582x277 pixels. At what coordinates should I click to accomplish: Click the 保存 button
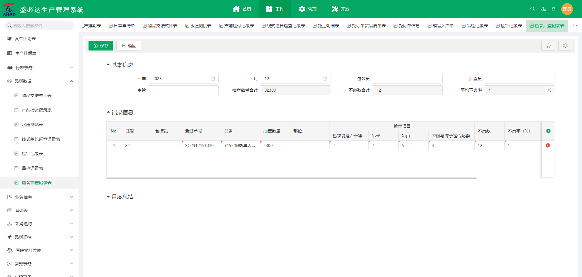[101, 46]
